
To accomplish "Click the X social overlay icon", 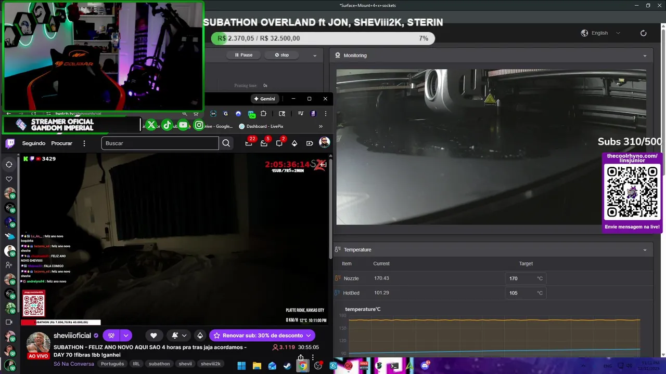I will [x=151, y=125].
